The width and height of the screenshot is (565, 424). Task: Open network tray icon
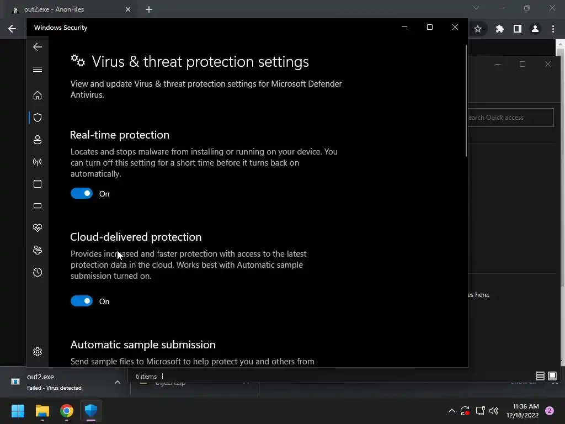(x=480, y=411)
